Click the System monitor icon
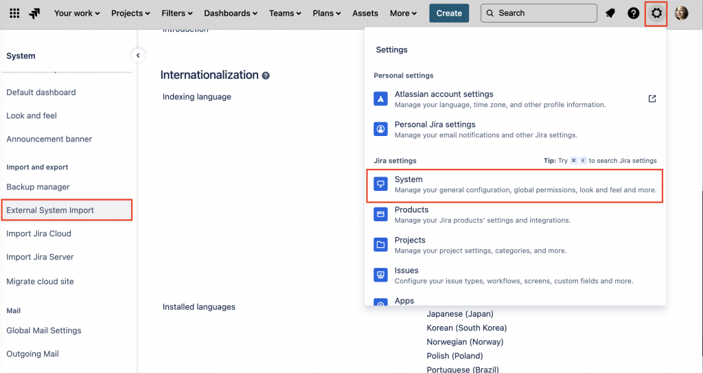 (x=380, y=184)
